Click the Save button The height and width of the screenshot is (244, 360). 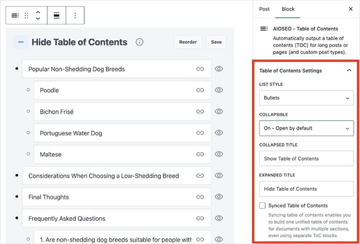pyautogui.click(x=216, y=42)
